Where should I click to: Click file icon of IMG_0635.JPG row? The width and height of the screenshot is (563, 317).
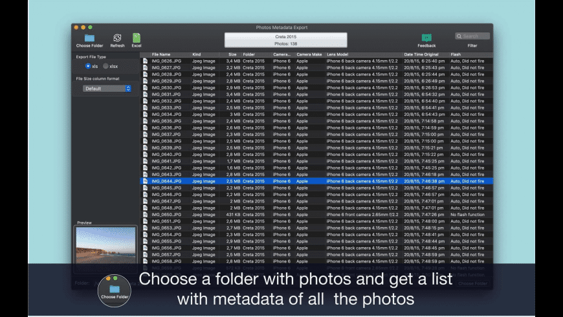point(146,121)
